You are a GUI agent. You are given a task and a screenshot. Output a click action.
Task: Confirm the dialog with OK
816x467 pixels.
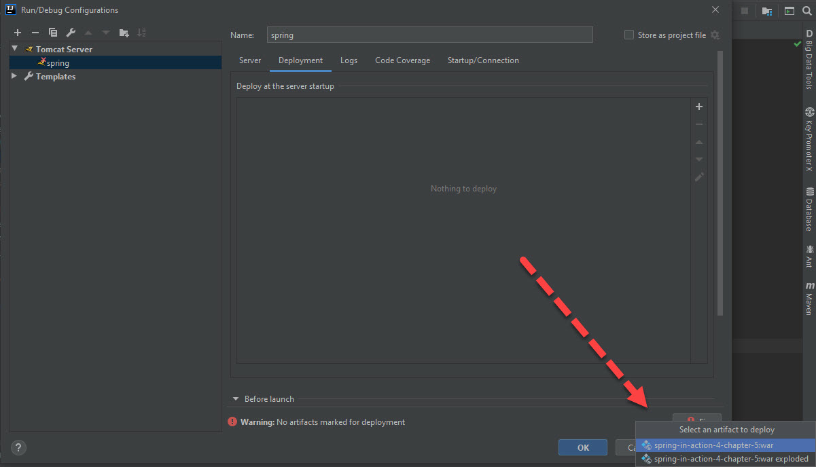coord(583,447)
